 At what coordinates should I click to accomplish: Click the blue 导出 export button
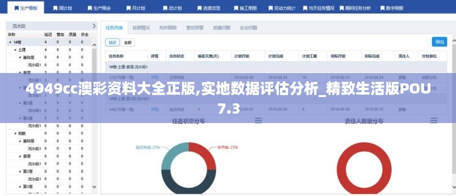(439, 42)
